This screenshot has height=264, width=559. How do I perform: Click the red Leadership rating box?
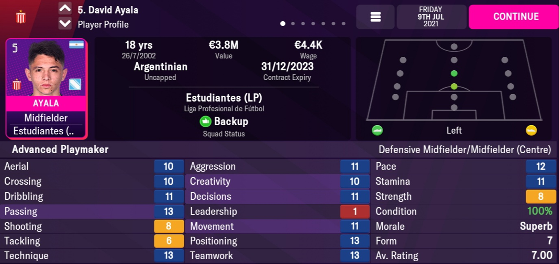coord(355,211)
